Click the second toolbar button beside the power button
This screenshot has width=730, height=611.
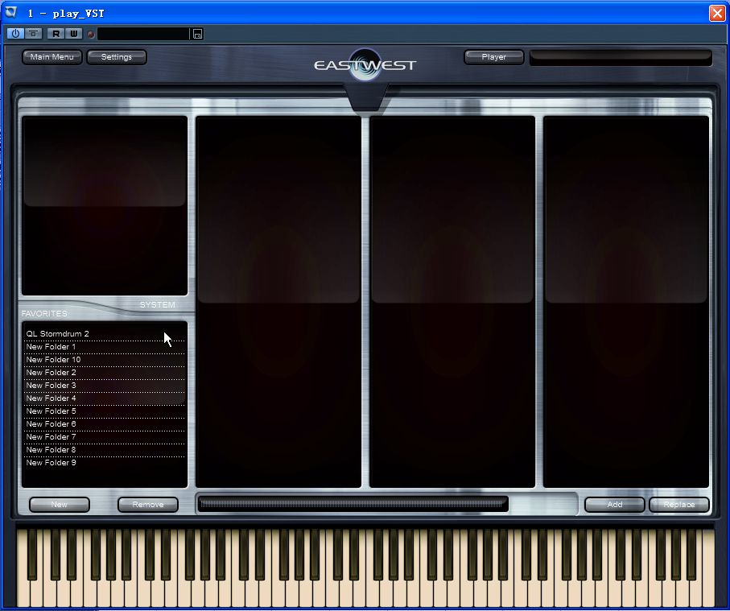pos(33,34)
